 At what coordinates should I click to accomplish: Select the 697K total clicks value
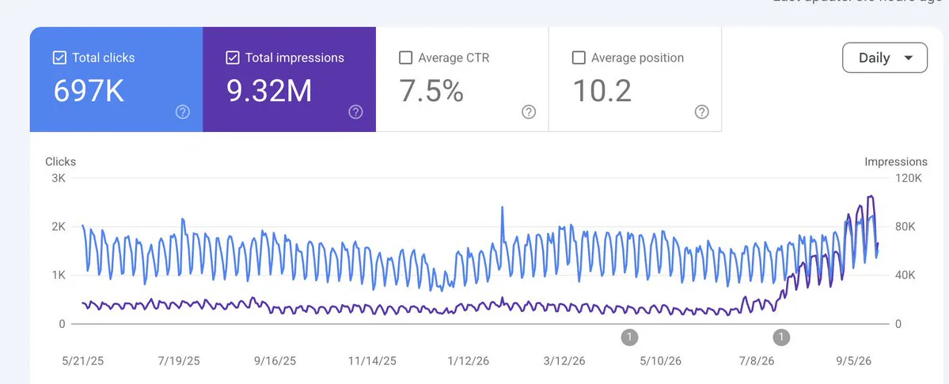[89, 91]
